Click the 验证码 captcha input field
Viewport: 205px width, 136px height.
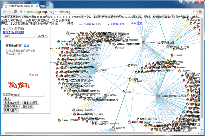[x=28, y=95]
